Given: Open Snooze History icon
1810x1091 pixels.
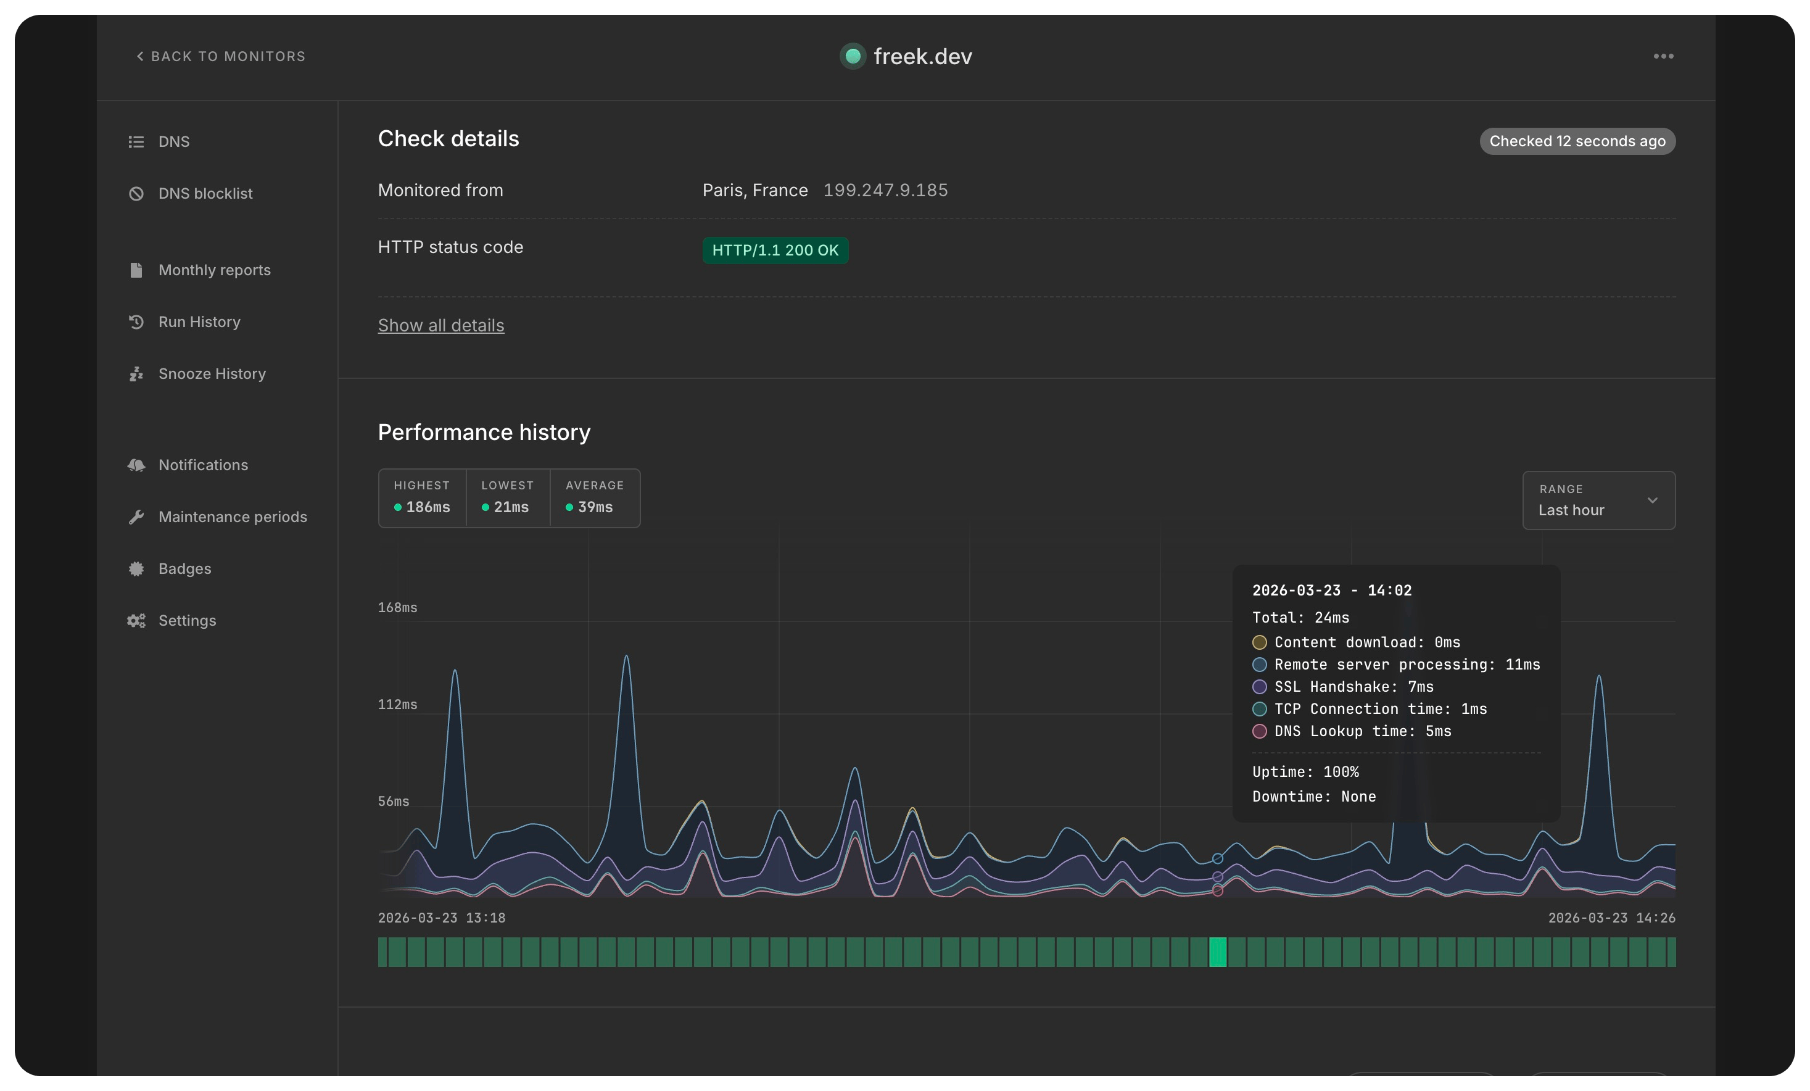Looking at the screenshot, I should (136, 373).
